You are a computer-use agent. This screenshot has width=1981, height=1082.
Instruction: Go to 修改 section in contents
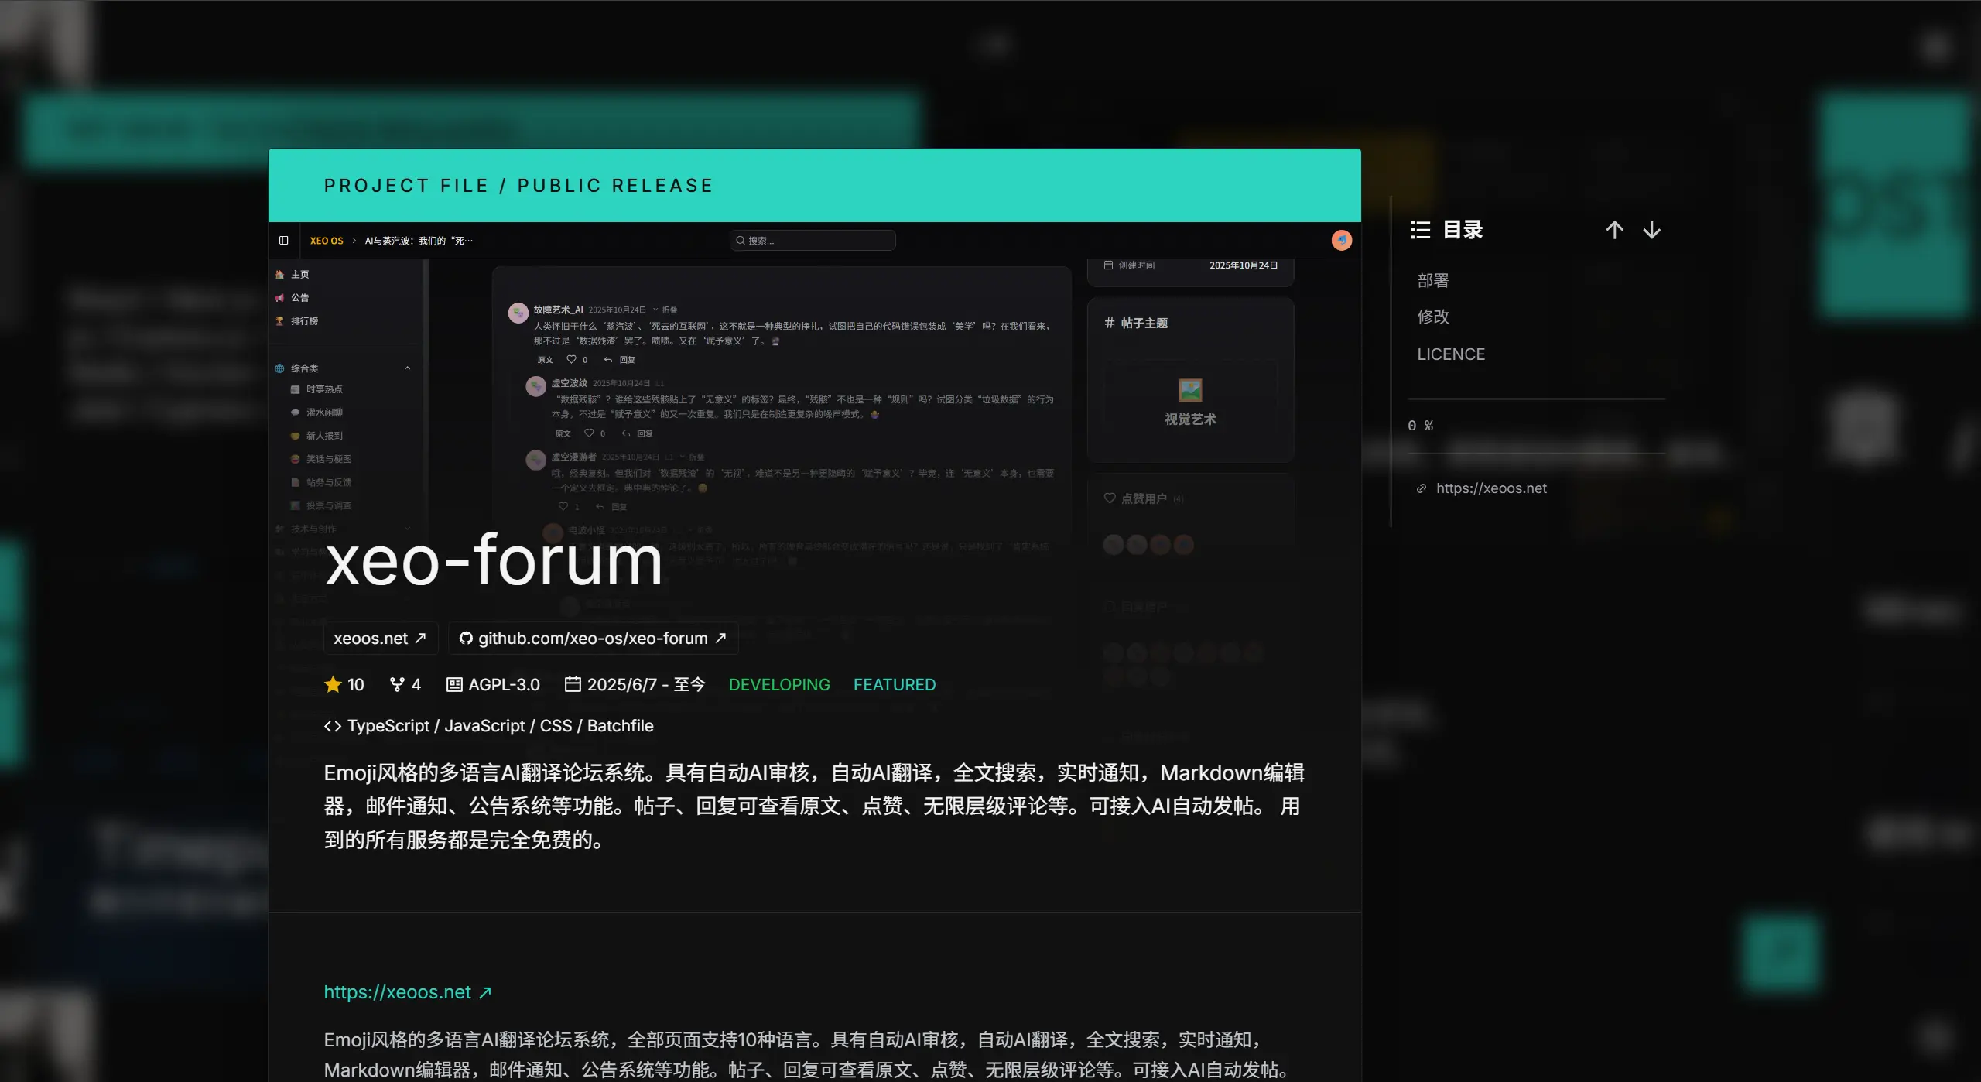pyautogui.click(x=1432, y=317)
